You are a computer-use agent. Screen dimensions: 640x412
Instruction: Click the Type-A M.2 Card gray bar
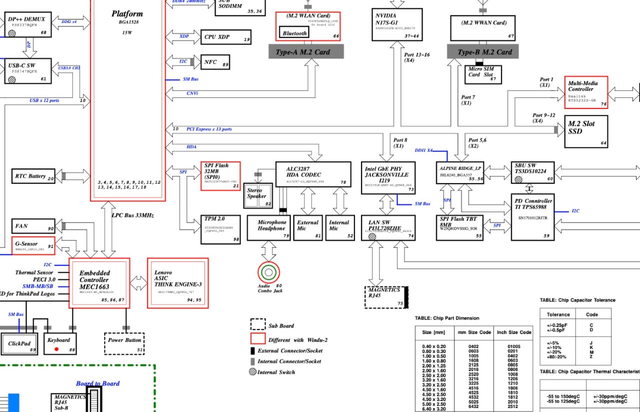click(x=306, y=51)
